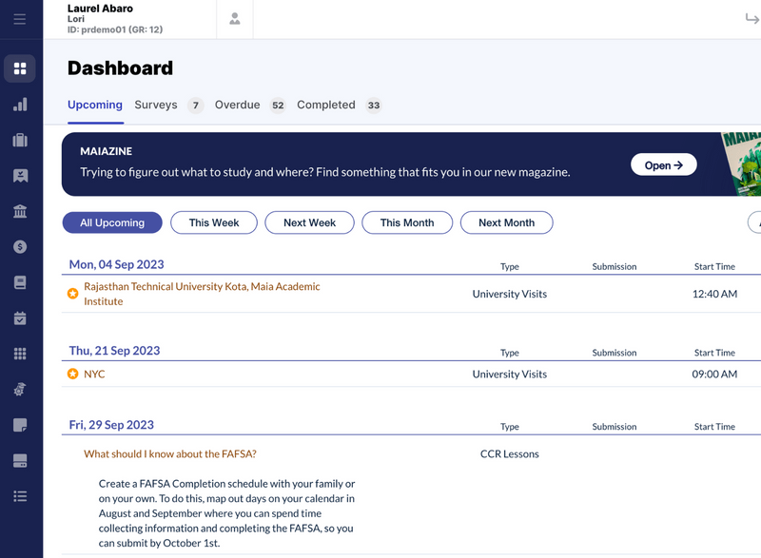Select the bar chart analytics icon
Image resolution: width=761 pixels, height=558 pixels.
tap(20, 104)
